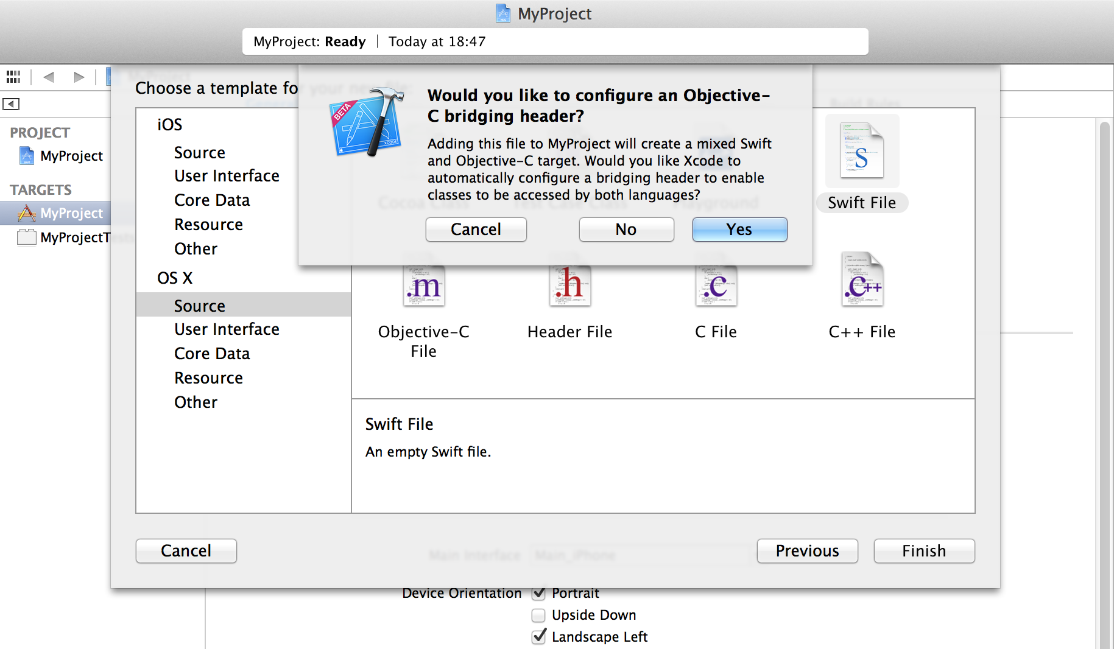
Task: Cancel the template chooser sheet
Action: 186,551
